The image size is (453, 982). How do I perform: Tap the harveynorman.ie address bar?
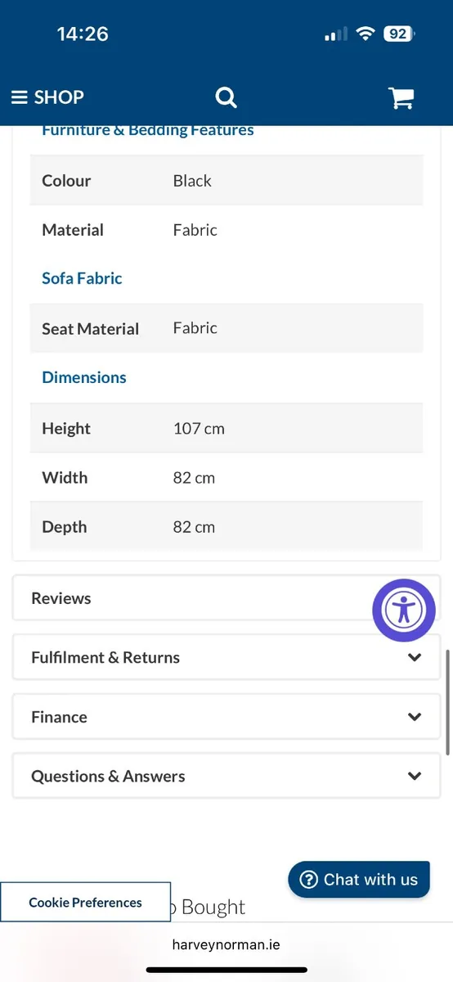(226, 944)
